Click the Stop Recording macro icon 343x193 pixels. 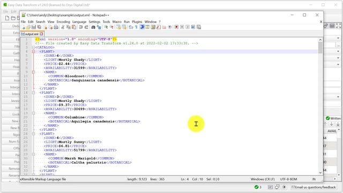tap(182, 27)
